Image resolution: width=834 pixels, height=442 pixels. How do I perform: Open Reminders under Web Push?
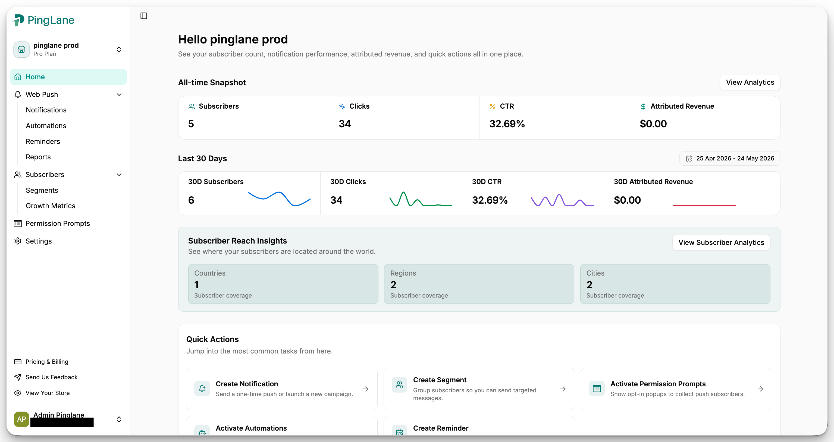[x=43, y=141]
